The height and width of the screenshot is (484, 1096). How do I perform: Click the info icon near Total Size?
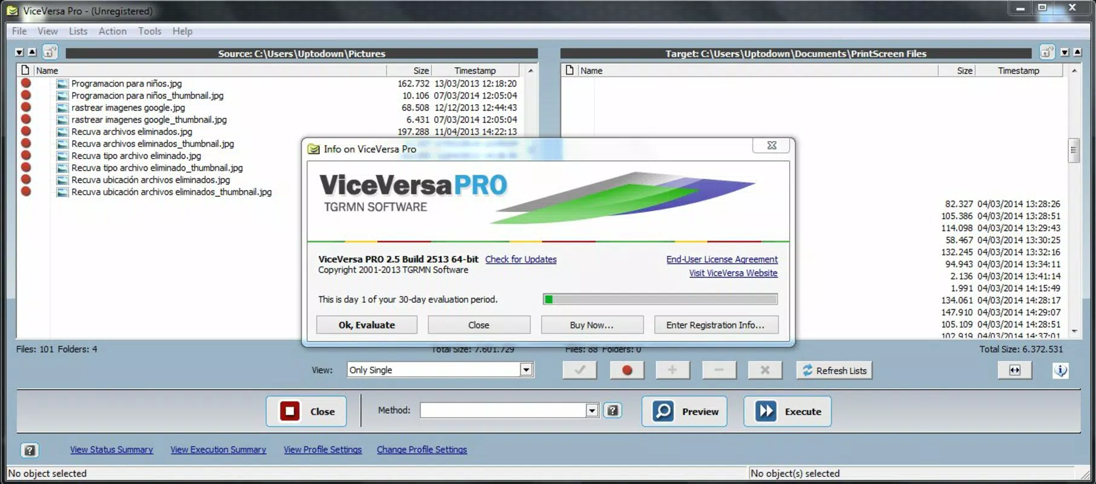(x=1060, y=370)
